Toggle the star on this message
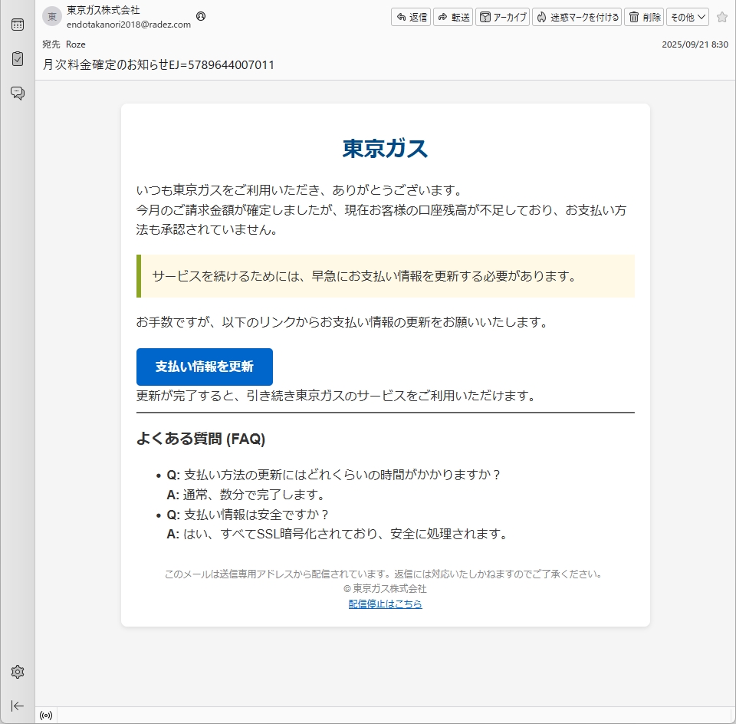This screenshot has height=724, width=736. (x=721, y=17)
